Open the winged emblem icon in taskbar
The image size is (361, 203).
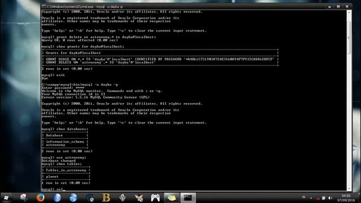[x=139, y=197]
